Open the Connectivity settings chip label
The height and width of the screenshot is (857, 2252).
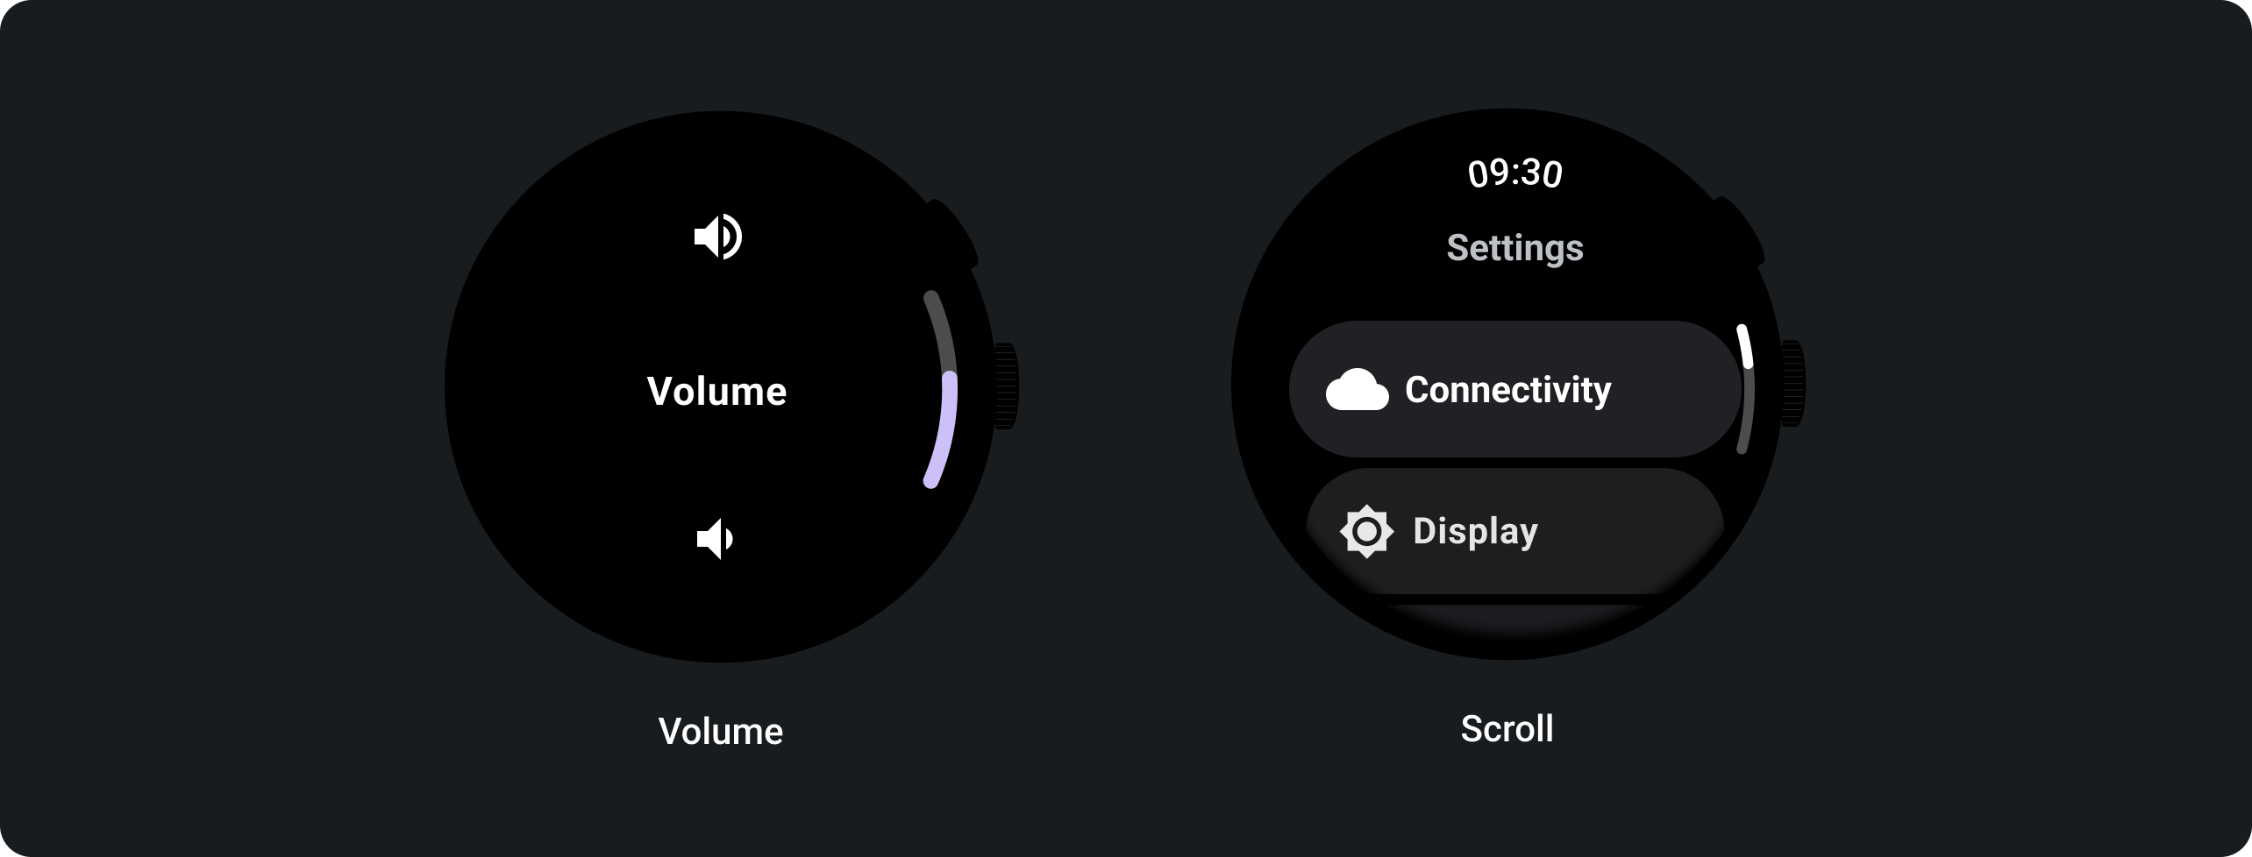point(1507,390)
